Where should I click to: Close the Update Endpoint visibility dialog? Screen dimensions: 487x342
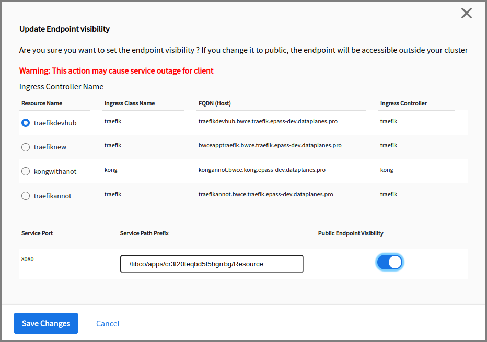467,14
